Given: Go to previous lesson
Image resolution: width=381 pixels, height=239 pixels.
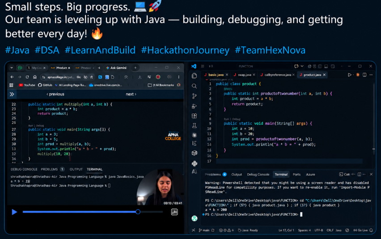Looking at the screenshot, I should tap(55, 94).
